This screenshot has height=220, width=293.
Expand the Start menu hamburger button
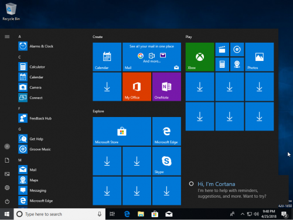[x=7, y=37]
